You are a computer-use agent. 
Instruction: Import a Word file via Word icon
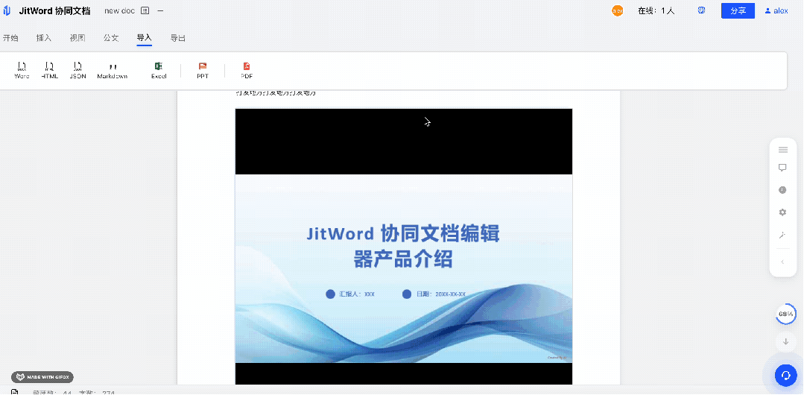click(x=22, y=70)
